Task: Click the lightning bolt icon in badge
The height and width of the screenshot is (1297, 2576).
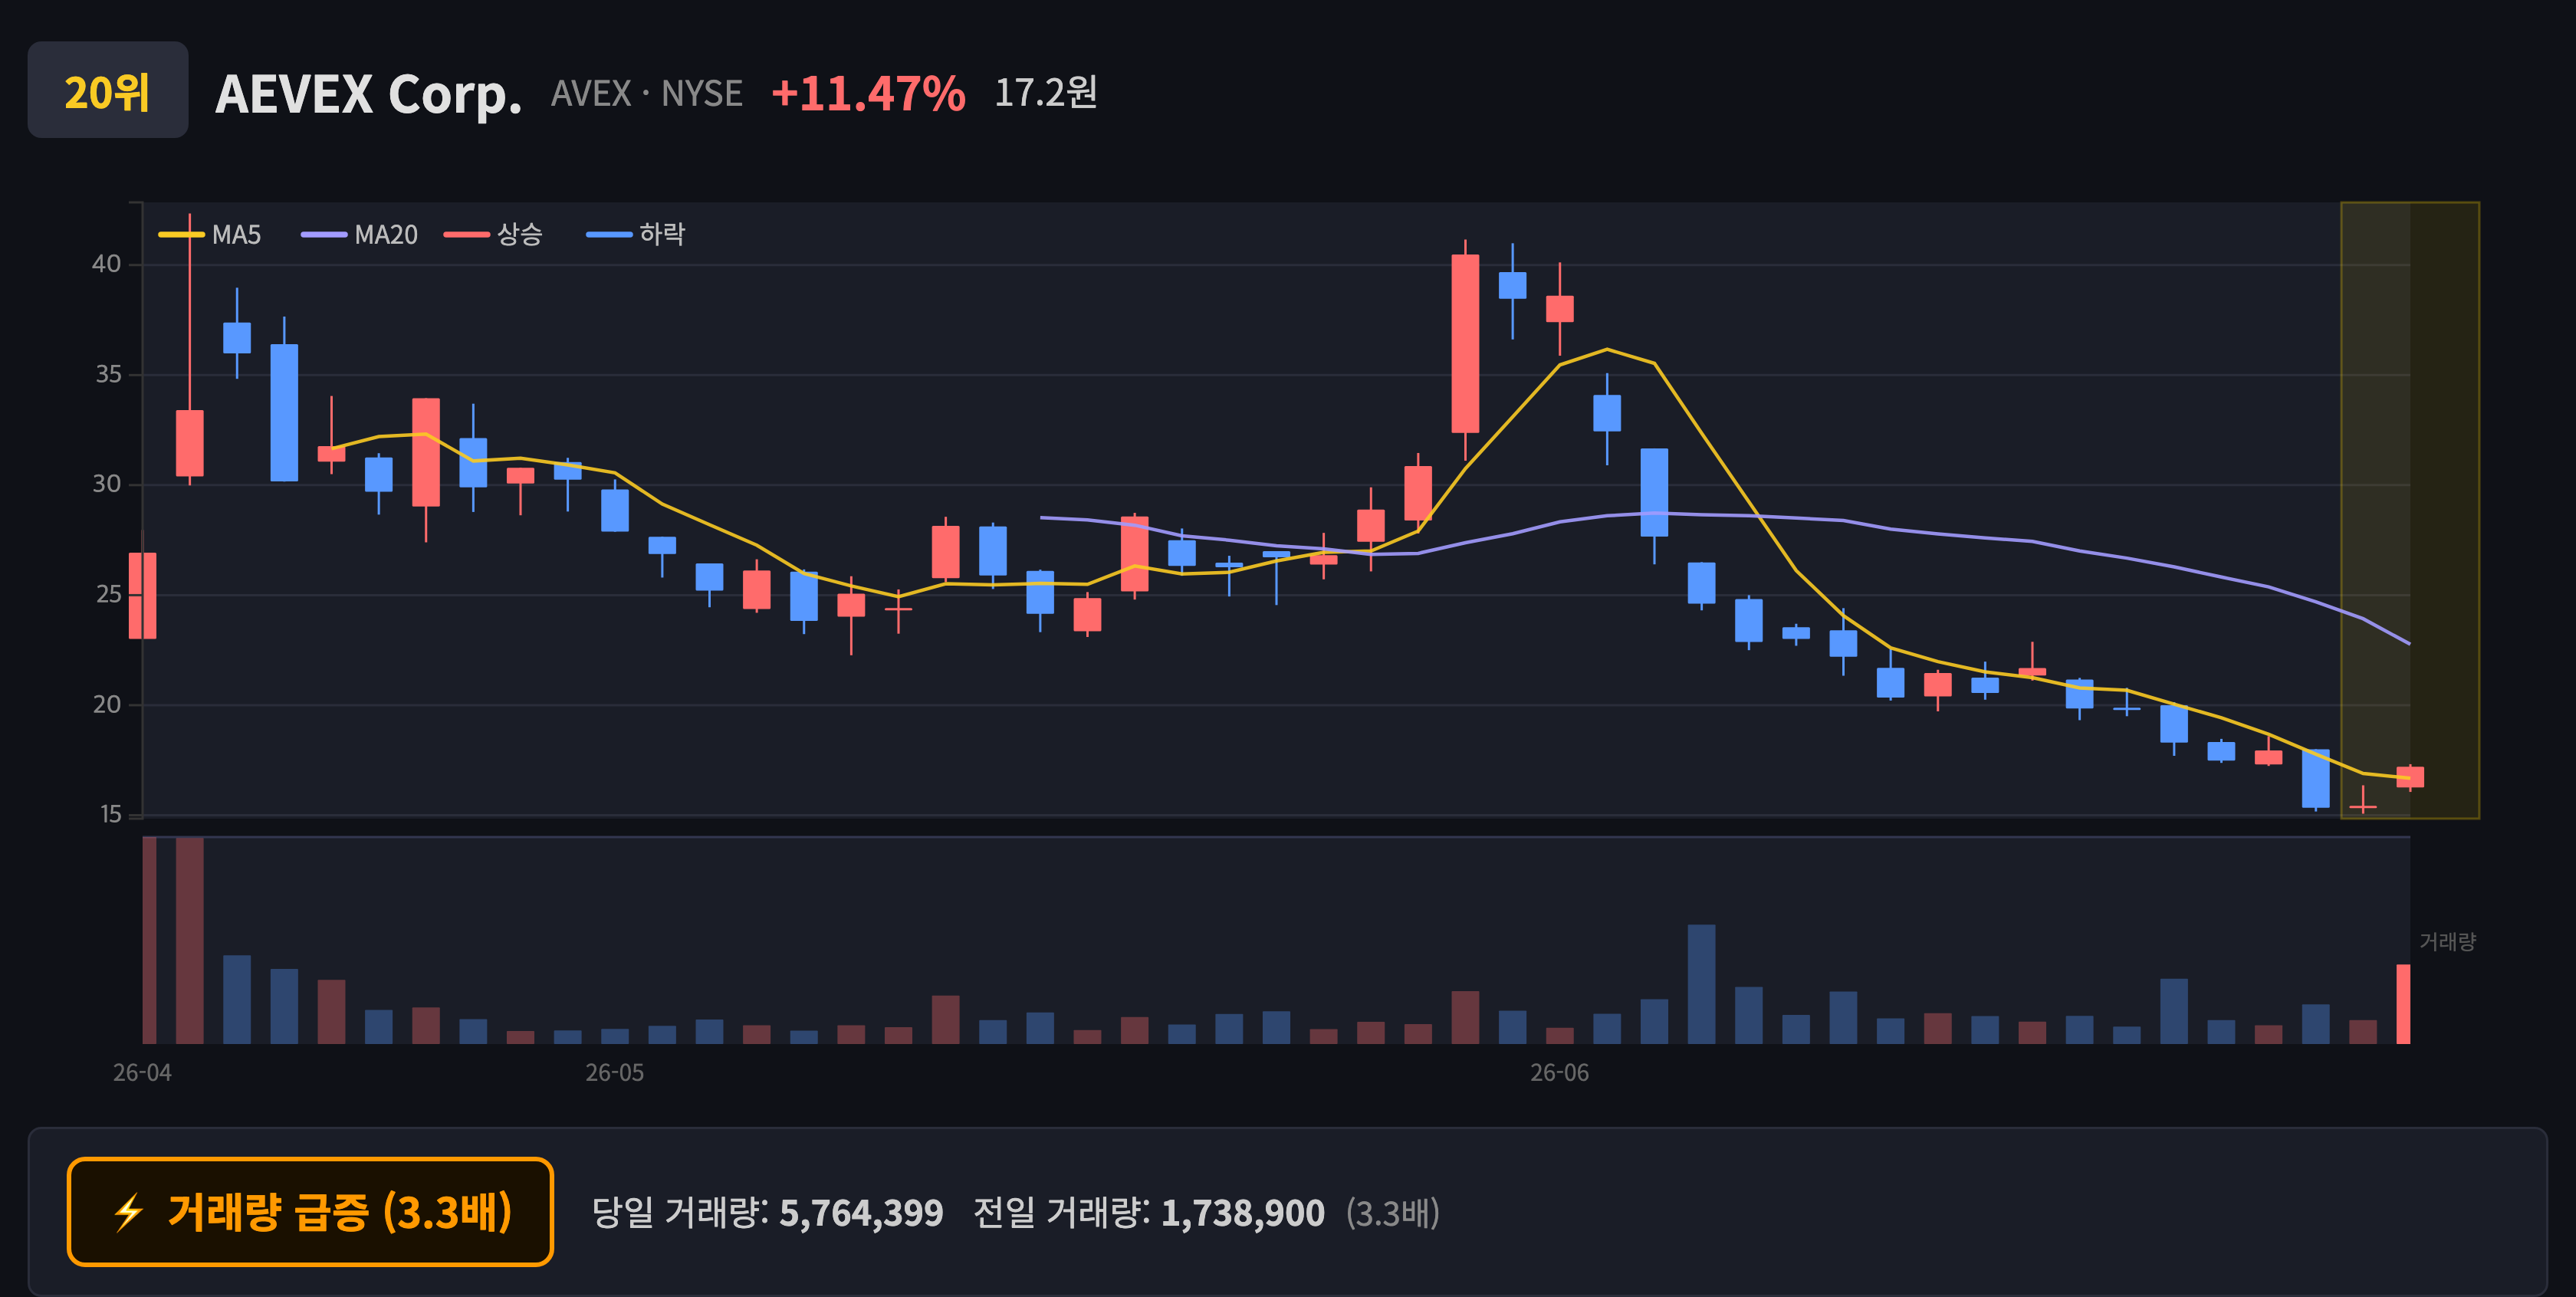Action: tap(128, 1212)
